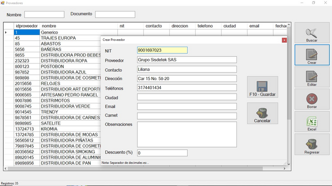Restore down the Proveedores window
This screenshot has height=186, width=332.
pyautogui.click(x=313, y=3)
